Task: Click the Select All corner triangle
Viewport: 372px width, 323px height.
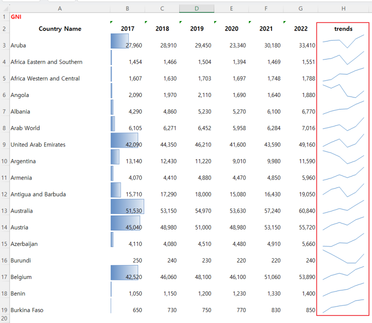Action: 6,9
